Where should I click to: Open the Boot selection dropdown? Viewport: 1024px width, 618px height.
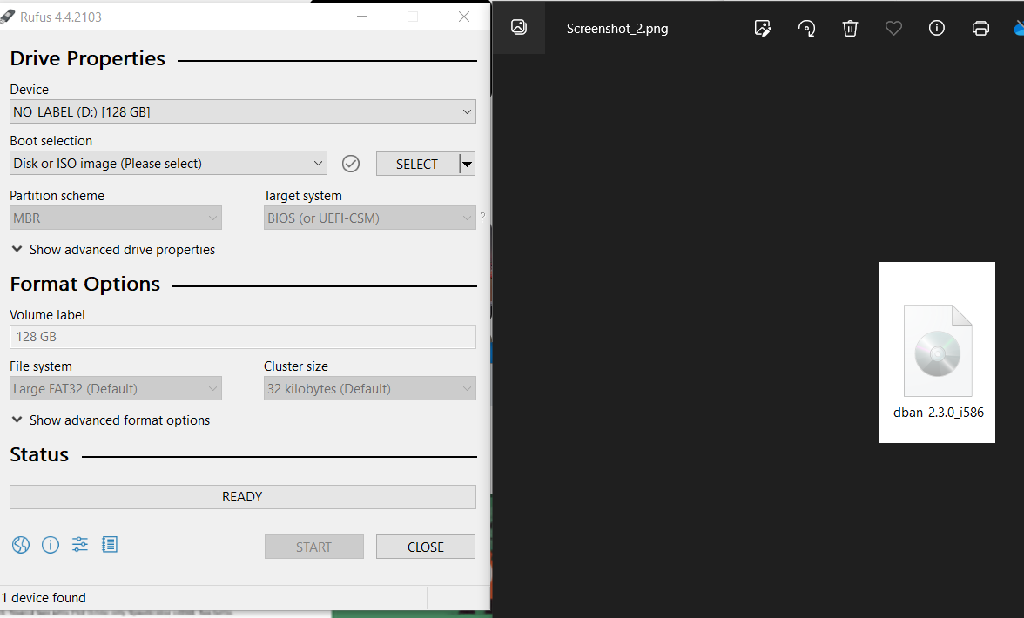pyautogui.click(x=169, y=163)
